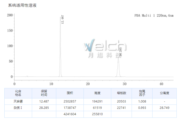This screenshot has width=179, height=119.
Task: Click resolution value 28.749
Action: point(164,108)
